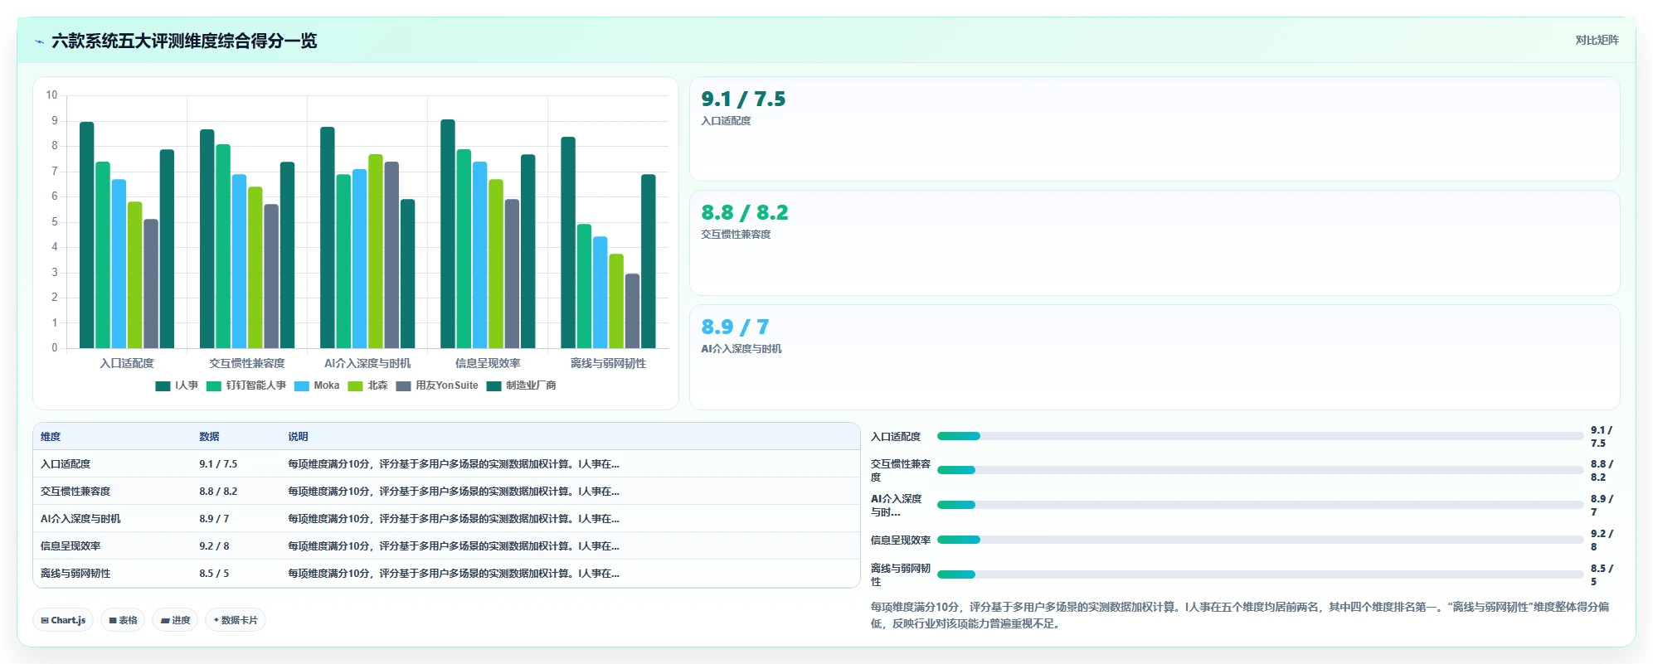Screen dimensions: 1653x664
Task: Toggle the 钉钉智能人事 legend series
Action: [246, 385]
